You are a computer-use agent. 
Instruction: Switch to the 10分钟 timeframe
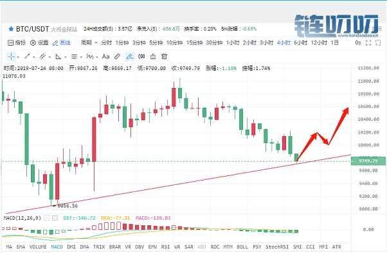point(174,42)
